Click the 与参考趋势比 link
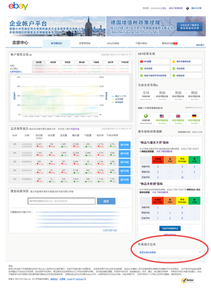Viewport: 211px width, 290px height. (16, 72)
